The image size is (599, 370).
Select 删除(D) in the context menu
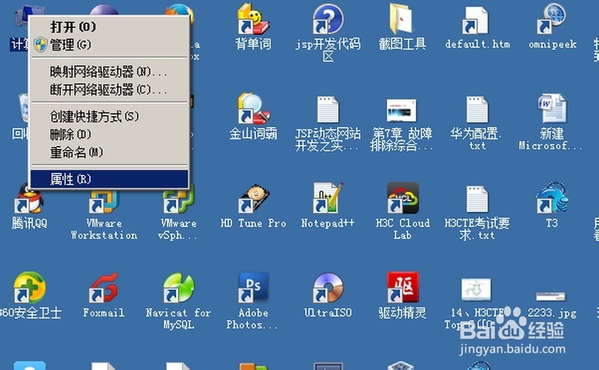[109, 134]
